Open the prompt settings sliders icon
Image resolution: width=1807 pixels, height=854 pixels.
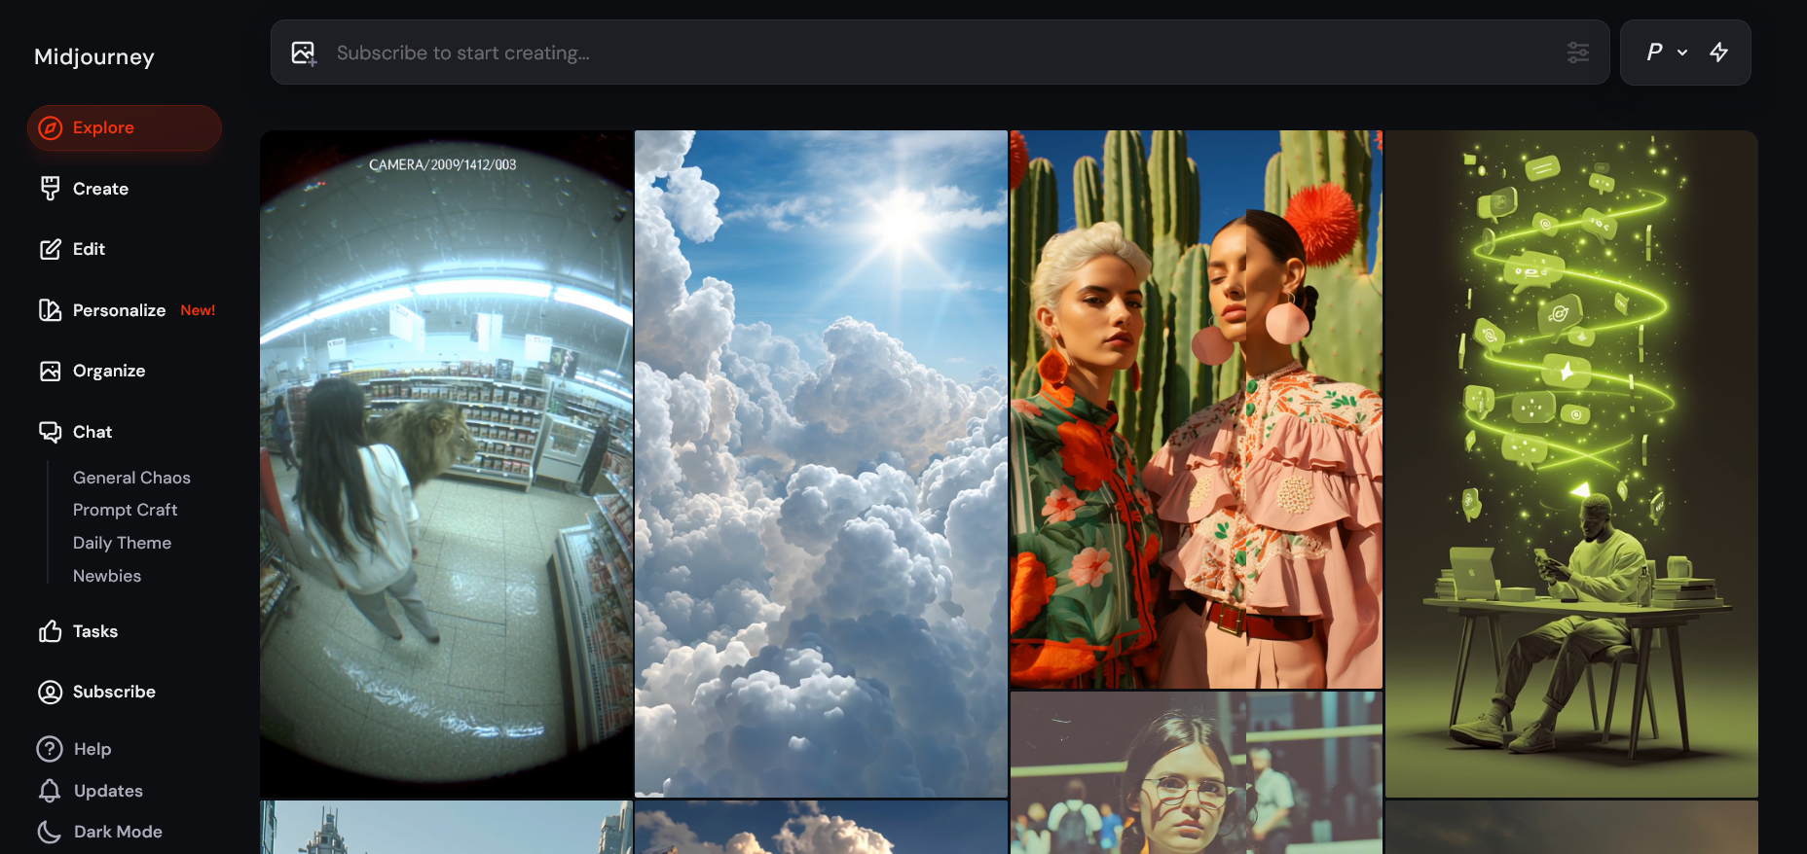[x=1578, y=53]
